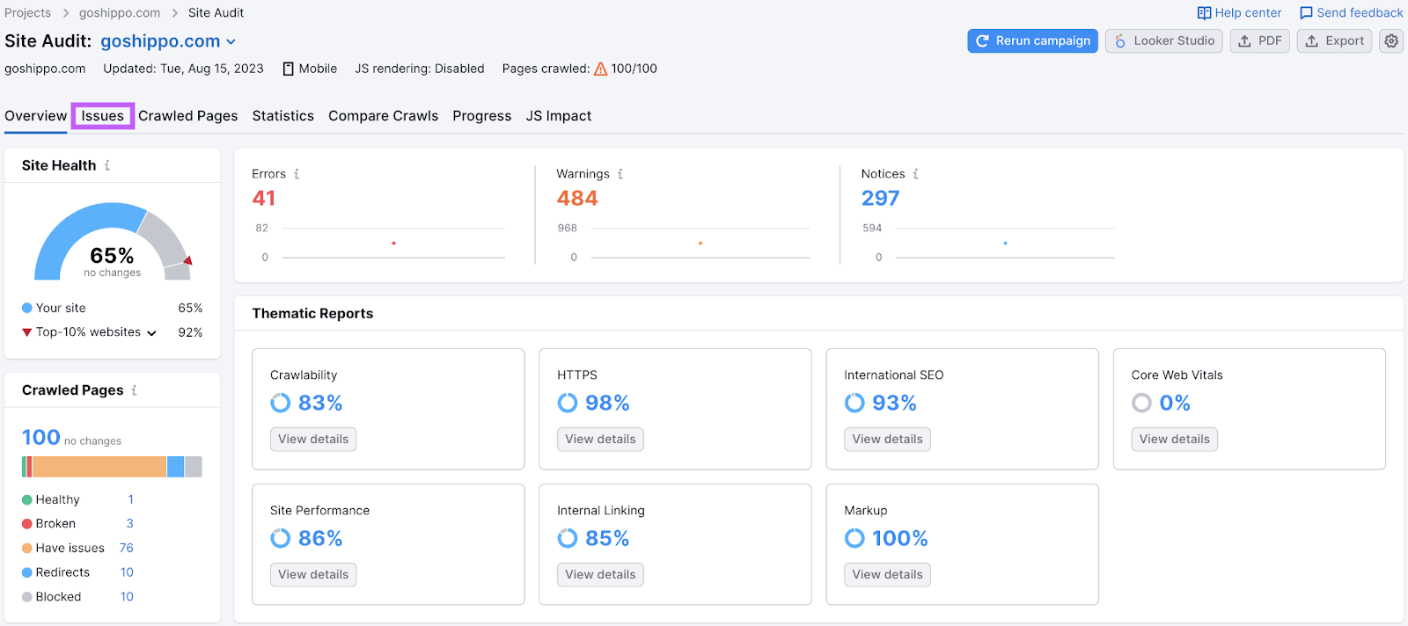The width and height of the screenshot is (1408, 626).
Task: Click the Broken pages count 3
Action: tap(130, 523)
